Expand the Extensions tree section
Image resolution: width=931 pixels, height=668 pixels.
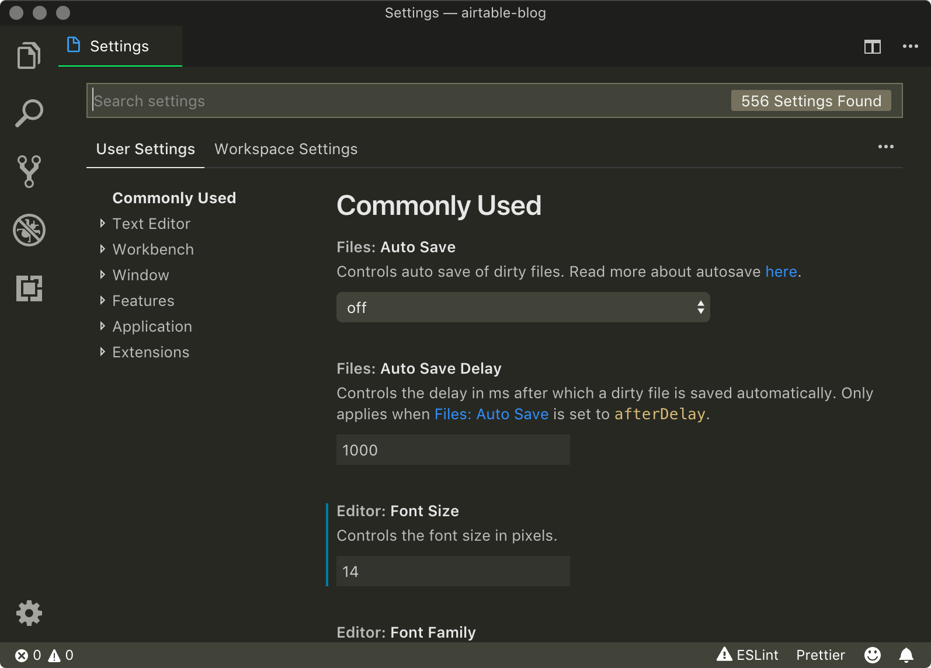click(x=151, y=352)
